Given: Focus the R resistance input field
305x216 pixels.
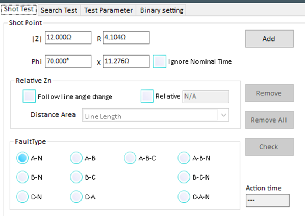Looking at the screenshot, I should (126, 38).
